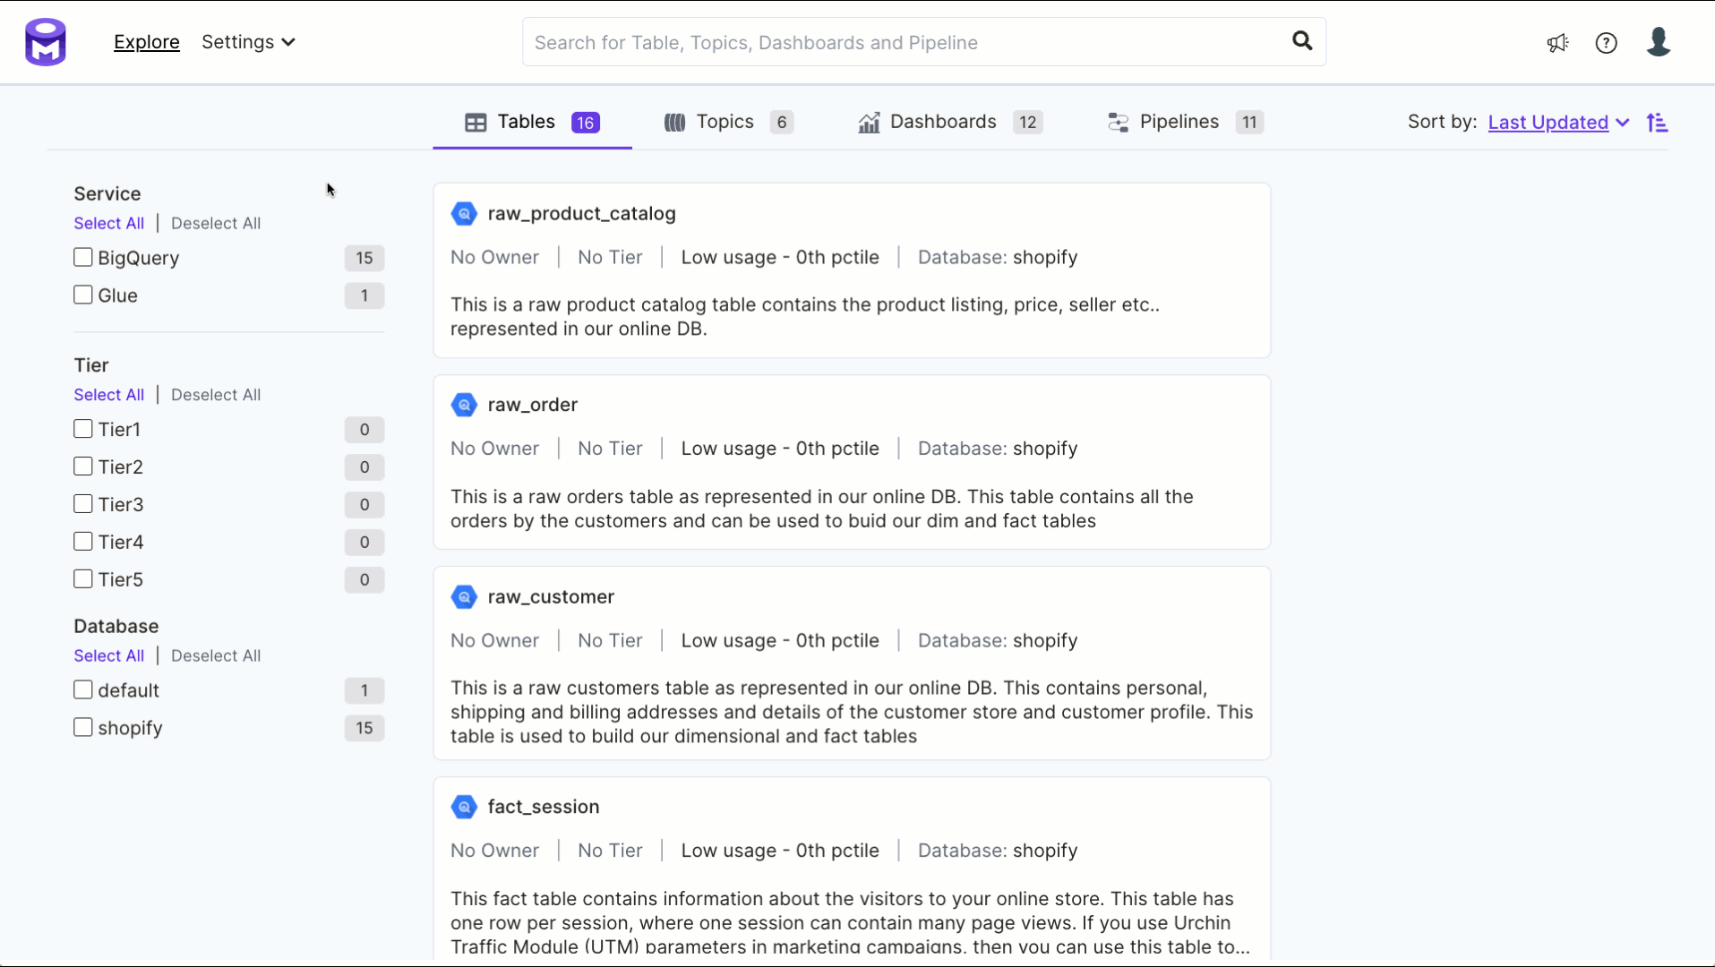Click the BigQuery icon beside fact_session
1715x967 pixels.
point(464,807)
